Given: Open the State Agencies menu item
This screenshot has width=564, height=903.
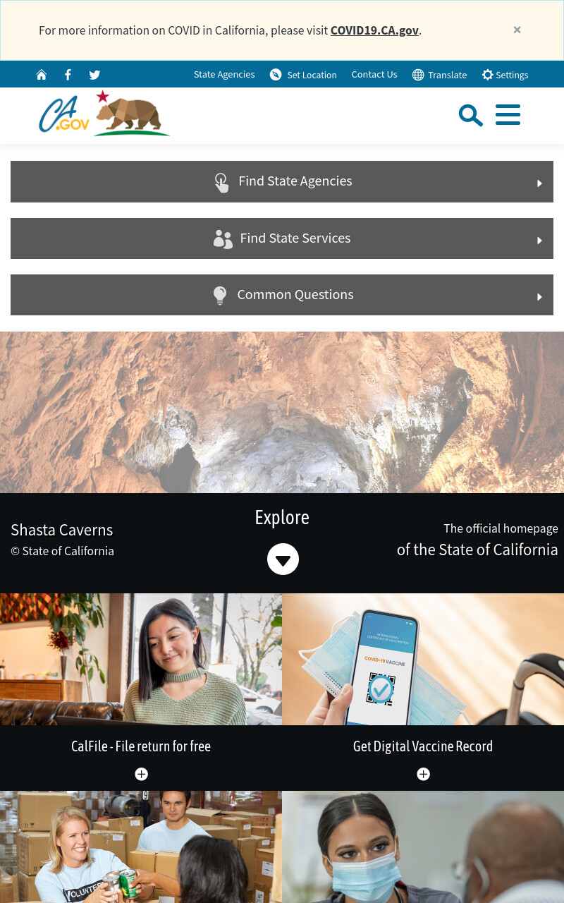Looking at the screenshot, I should pos(224,75).
